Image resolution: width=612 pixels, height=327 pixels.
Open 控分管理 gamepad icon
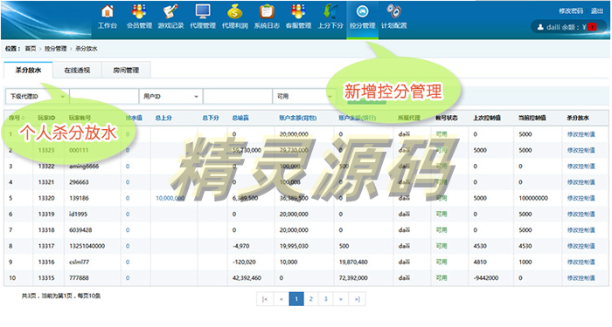[x=363, y=11]
